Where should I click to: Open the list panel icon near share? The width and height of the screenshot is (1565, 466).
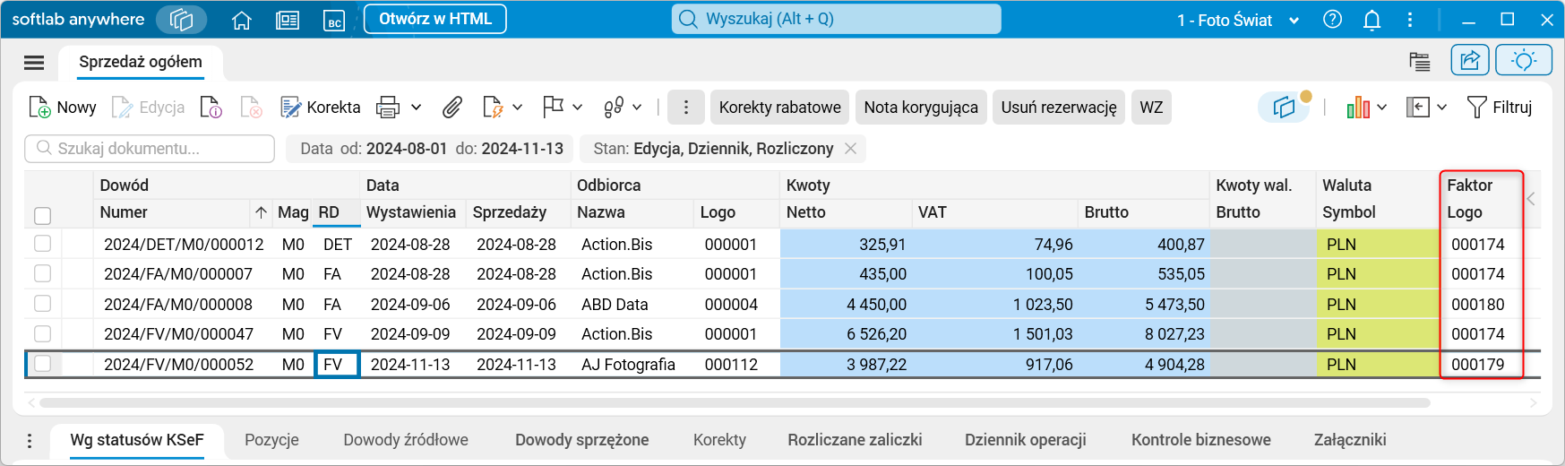pos(1419,61)
